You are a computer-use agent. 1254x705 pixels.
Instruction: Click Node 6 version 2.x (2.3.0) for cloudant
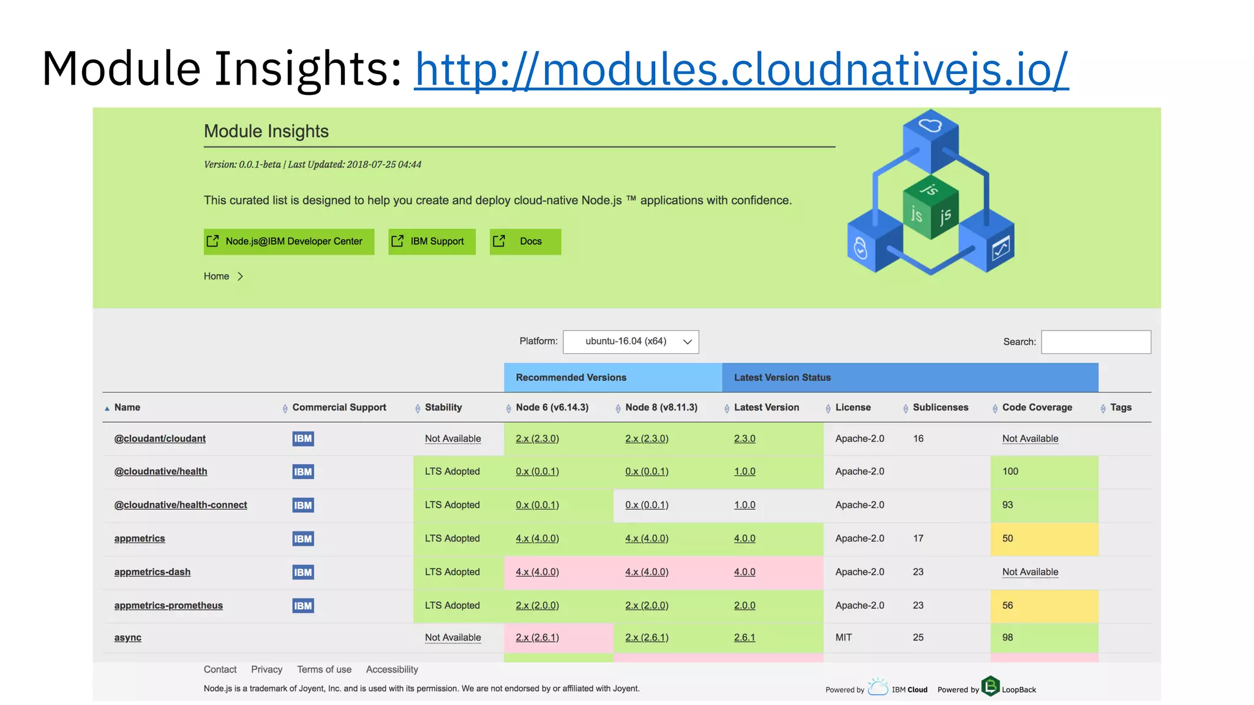pyautogui.click(x=537, y=439)
